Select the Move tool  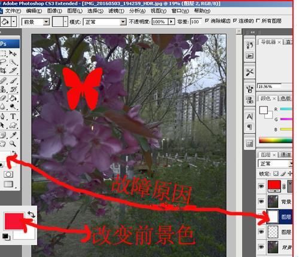pyautogui.click(x=13, y=53)
